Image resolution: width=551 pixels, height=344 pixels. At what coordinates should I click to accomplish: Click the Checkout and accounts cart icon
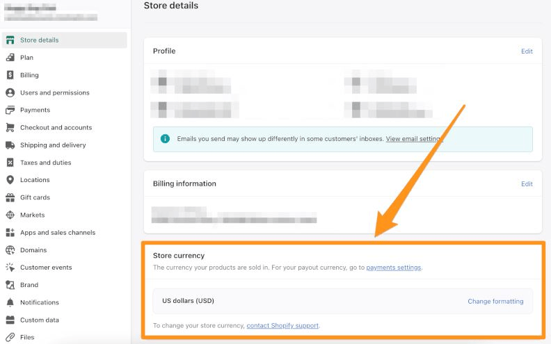10,127
